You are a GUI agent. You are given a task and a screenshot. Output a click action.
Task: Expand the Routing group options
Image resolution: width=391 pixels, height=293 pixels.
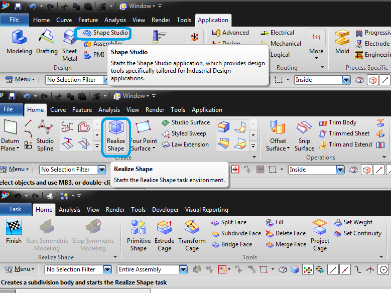[x=322, y=67]
